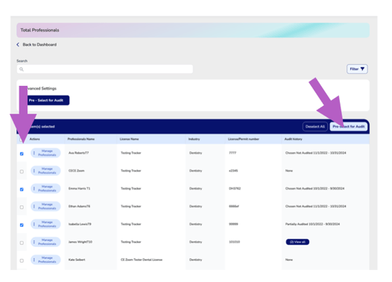Click license number 101010

point(235,242)
